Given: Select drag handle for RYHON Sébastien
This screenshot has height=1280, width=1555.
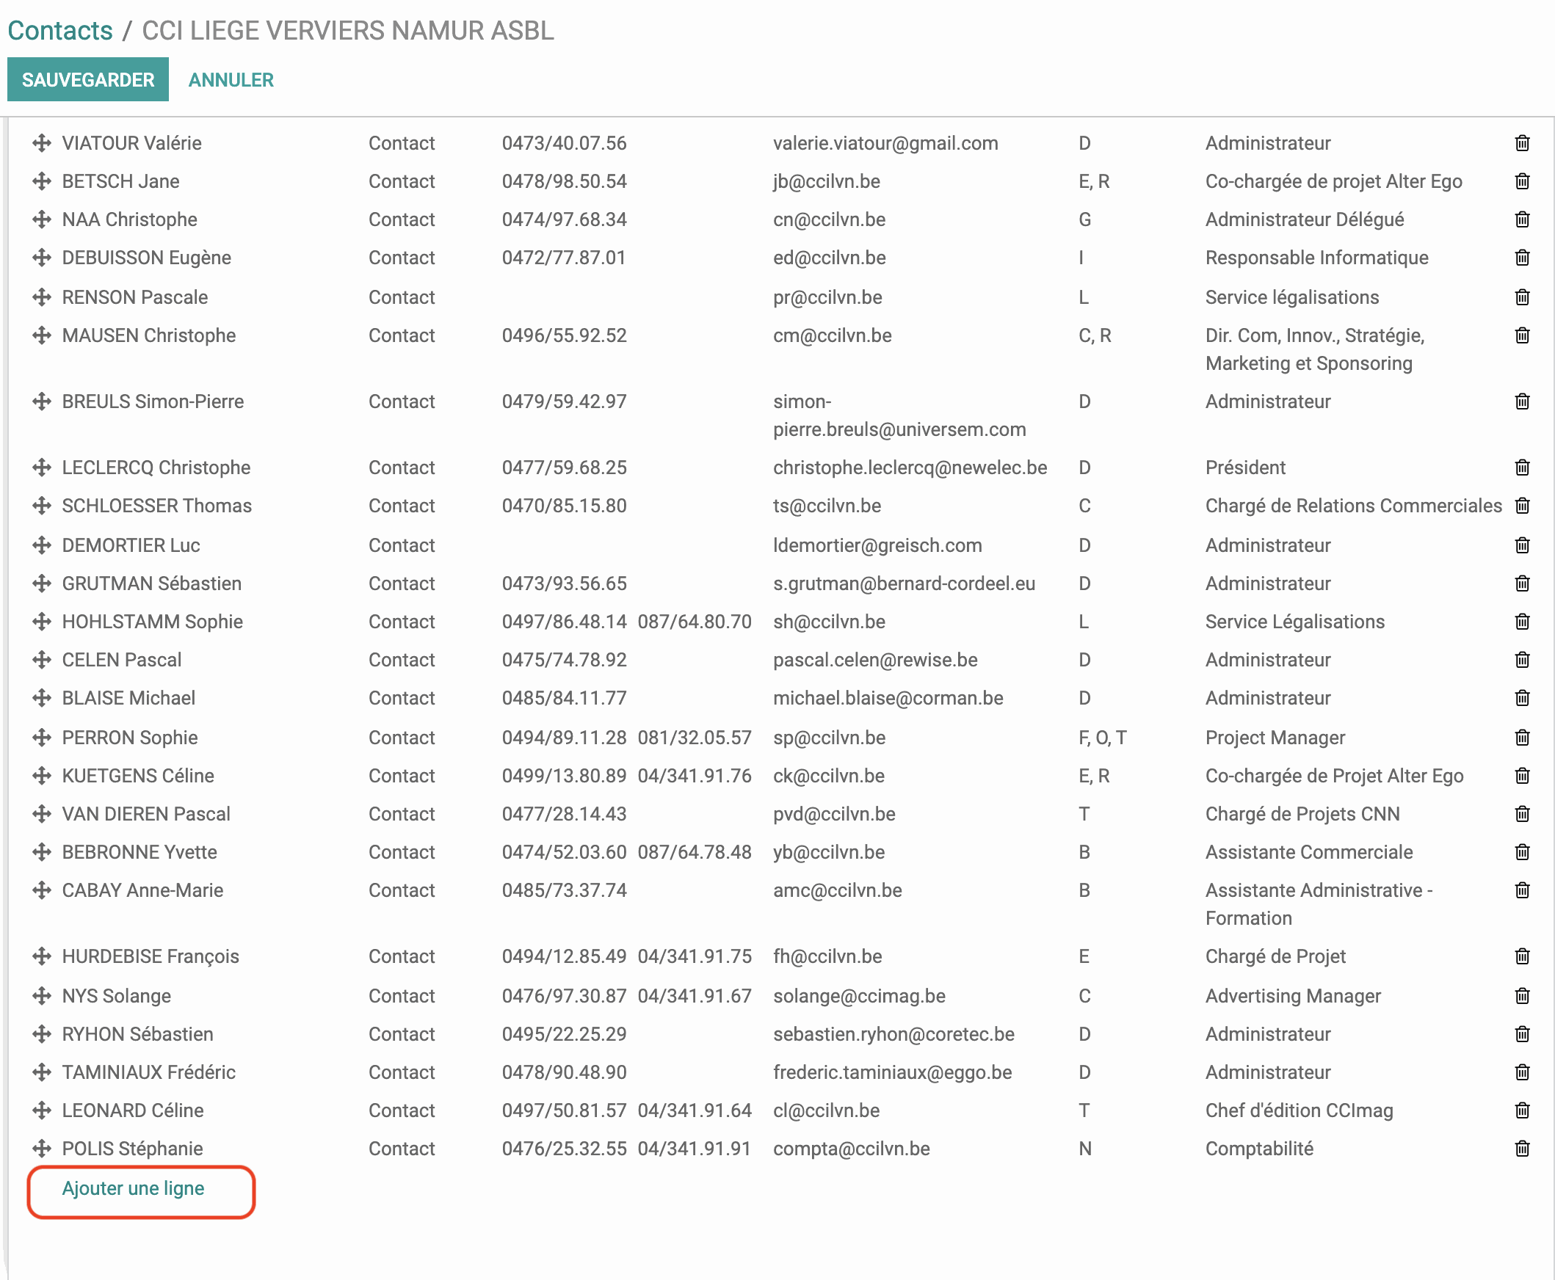Looking at the screenshot, I should click(42, 1034).
